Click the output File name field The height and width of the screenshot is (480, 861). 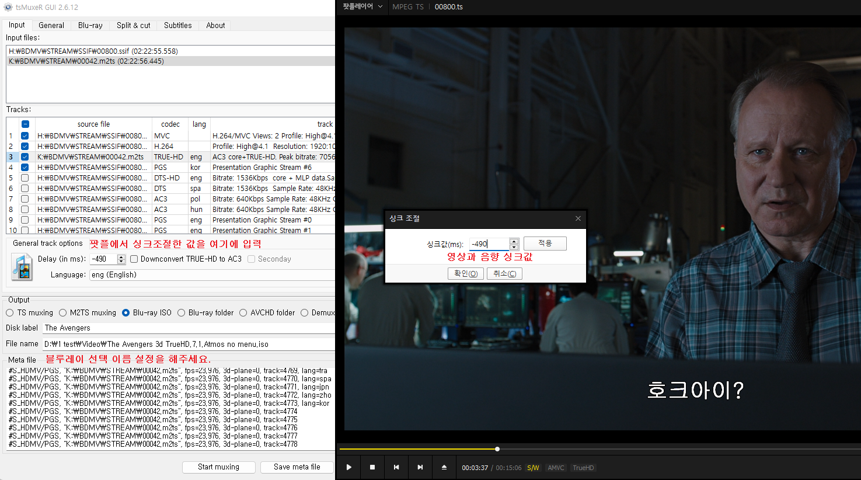189,345
